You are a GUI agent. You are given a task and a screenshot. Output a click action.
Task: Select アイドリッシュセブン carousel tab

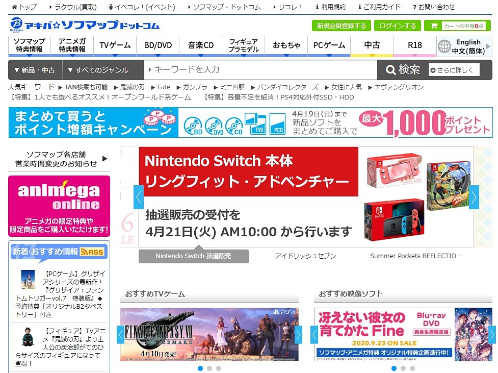(x=305, y=256)
